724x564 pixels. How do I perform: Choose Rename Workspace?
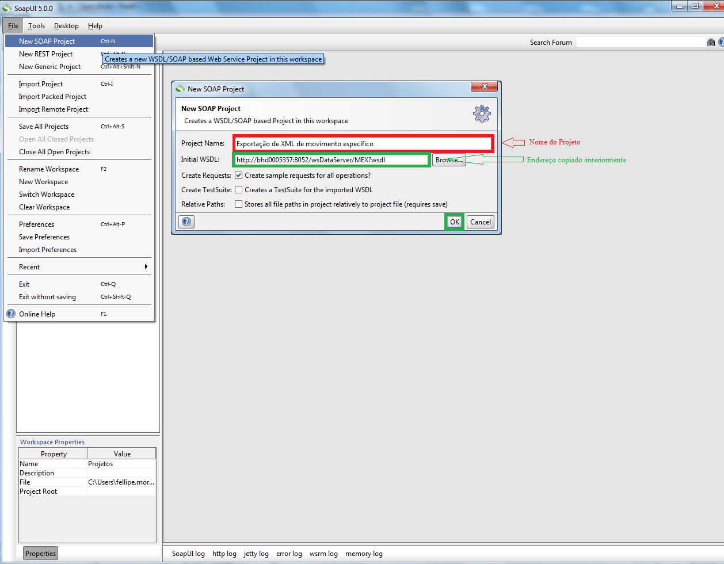pos(79,169)
